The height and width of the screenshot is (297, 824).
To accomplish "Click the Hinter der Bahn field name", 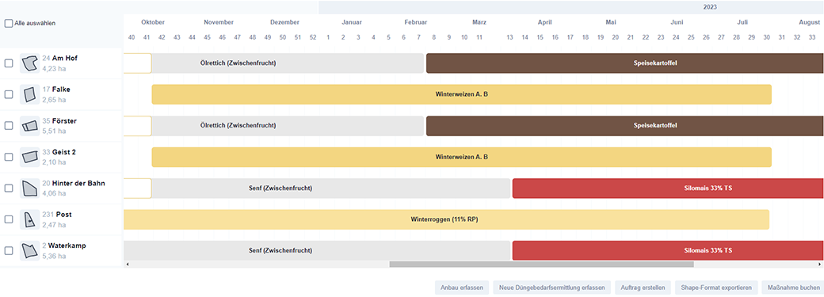I will tap(78, 184).
